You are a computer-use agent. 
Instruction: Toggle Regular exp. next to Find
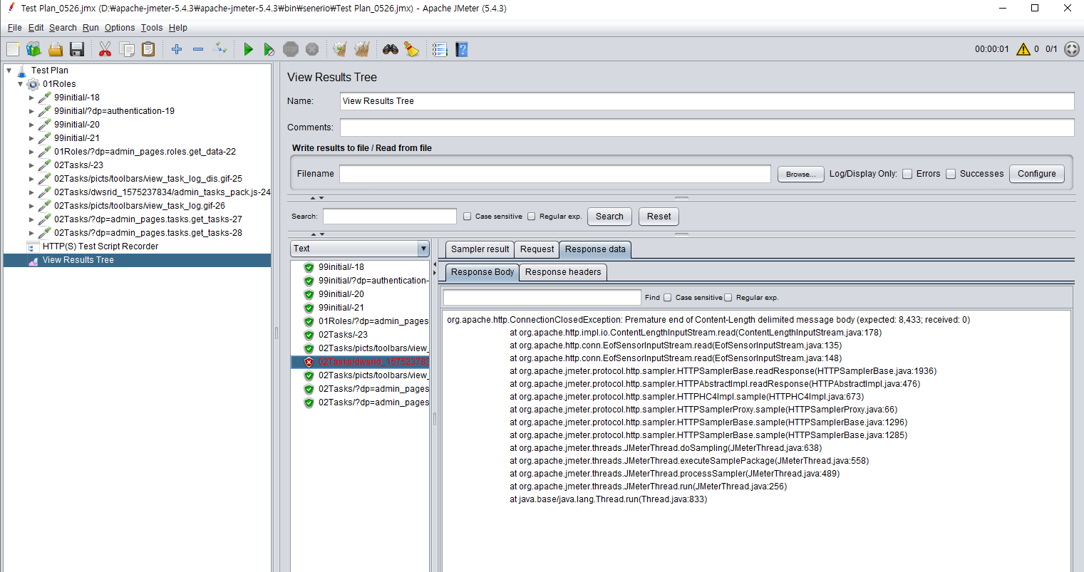[728, 298]
